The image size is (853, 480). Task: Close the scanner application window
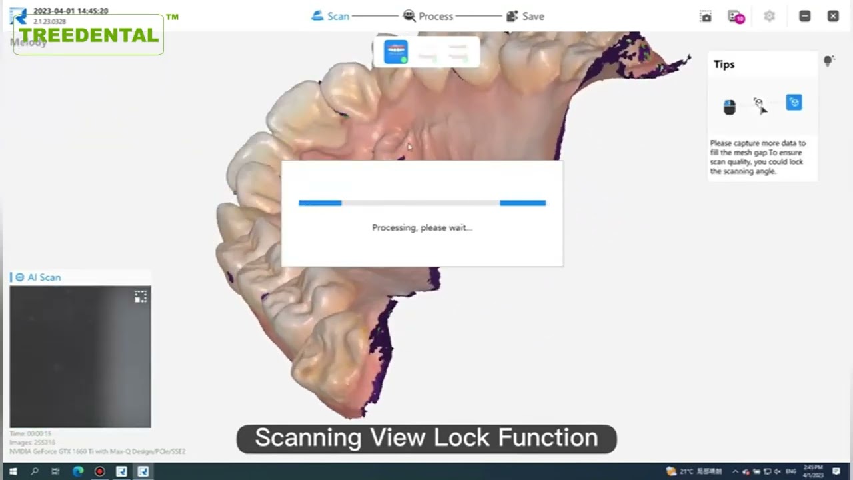833,16
